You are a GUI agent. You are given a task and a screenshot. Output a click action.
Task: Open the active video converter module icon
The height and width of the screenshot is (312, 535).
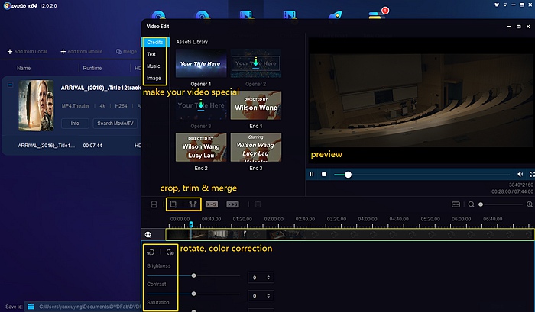[x=246, y=15]
